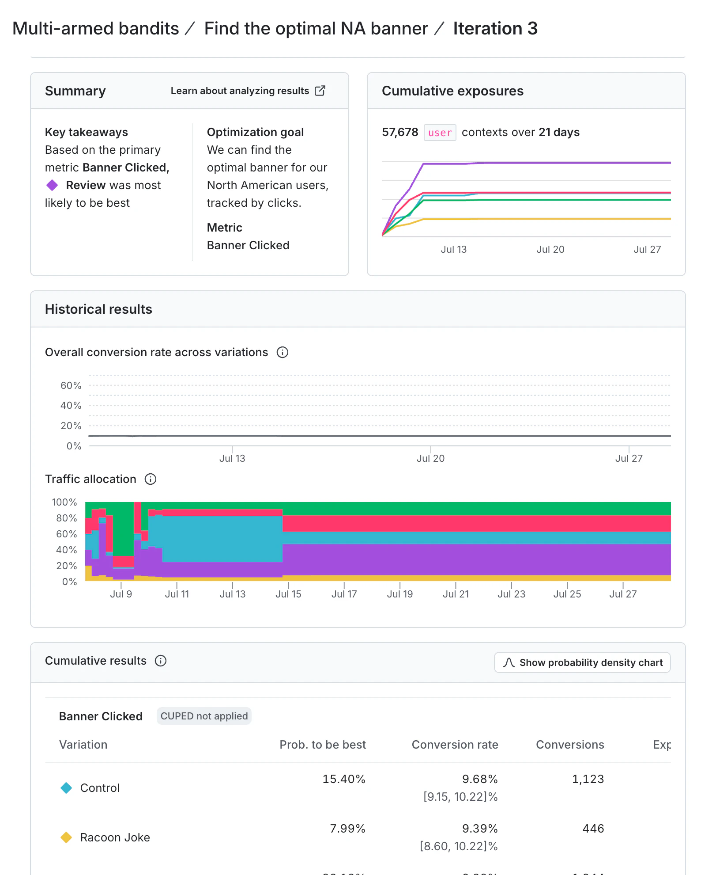716x875 pixels.
Task: Click the CUPED not applied badge
Action: tap(203, 716)
